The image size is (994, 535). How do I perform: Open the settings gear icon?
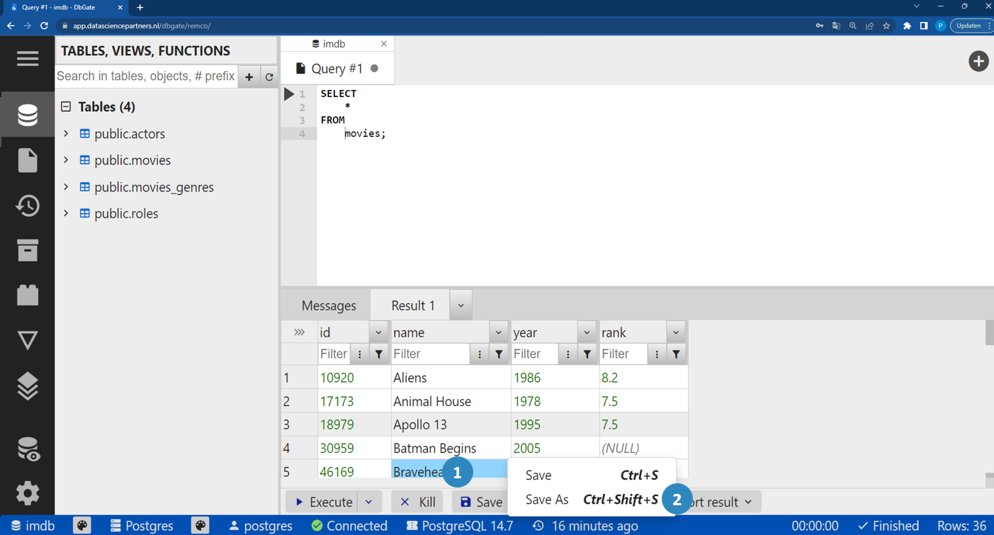[x=28, y=493]
